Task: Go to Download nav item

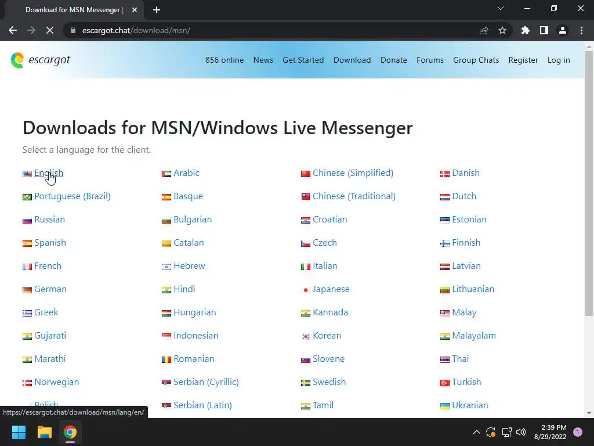Action: (x=352, y=60)
